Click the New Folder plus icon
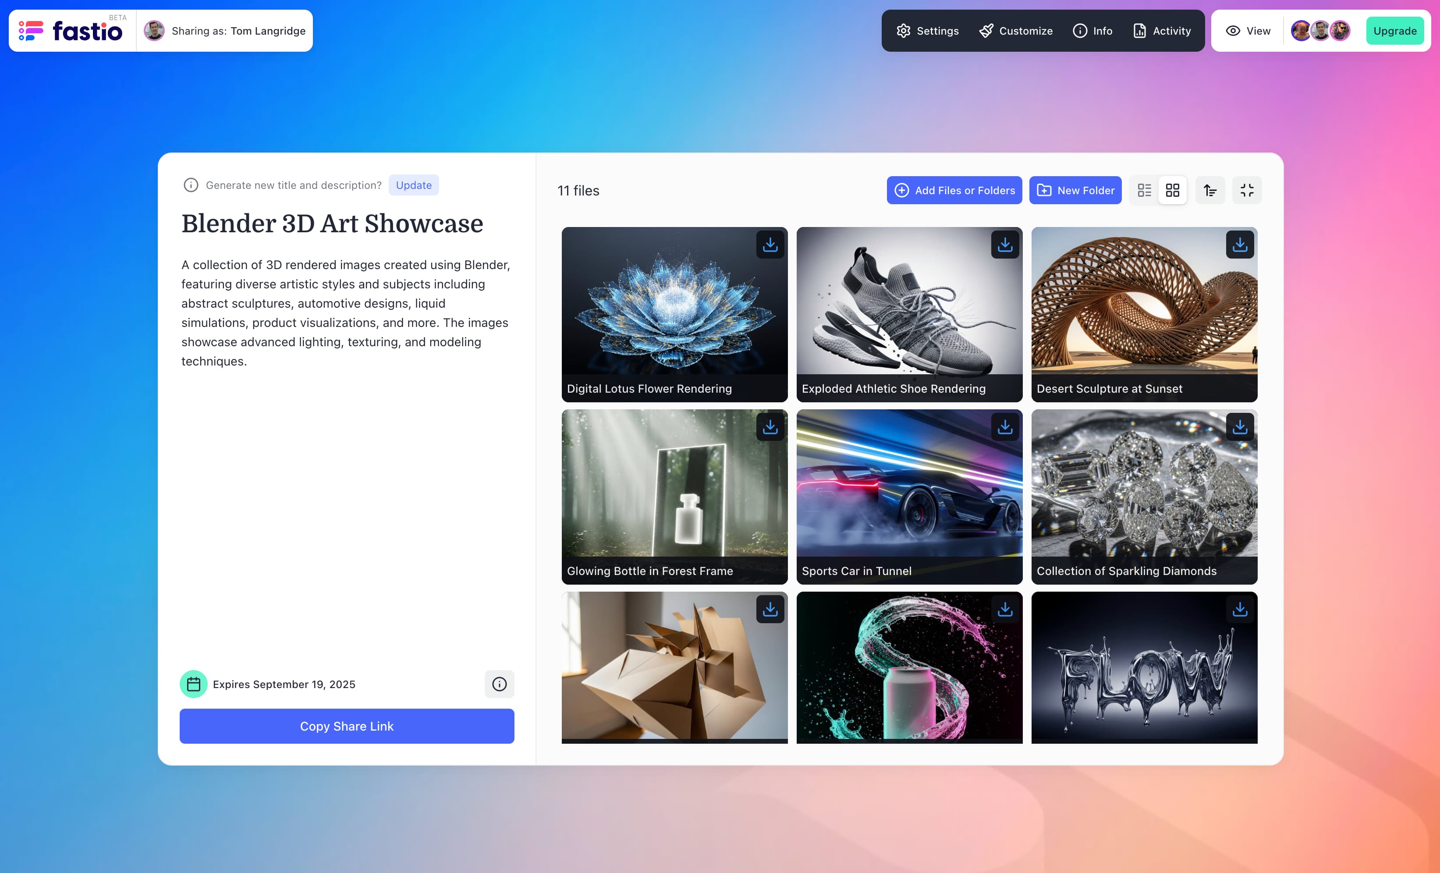The height and width of the screenshot is (873, 1440). [1044, 191]
